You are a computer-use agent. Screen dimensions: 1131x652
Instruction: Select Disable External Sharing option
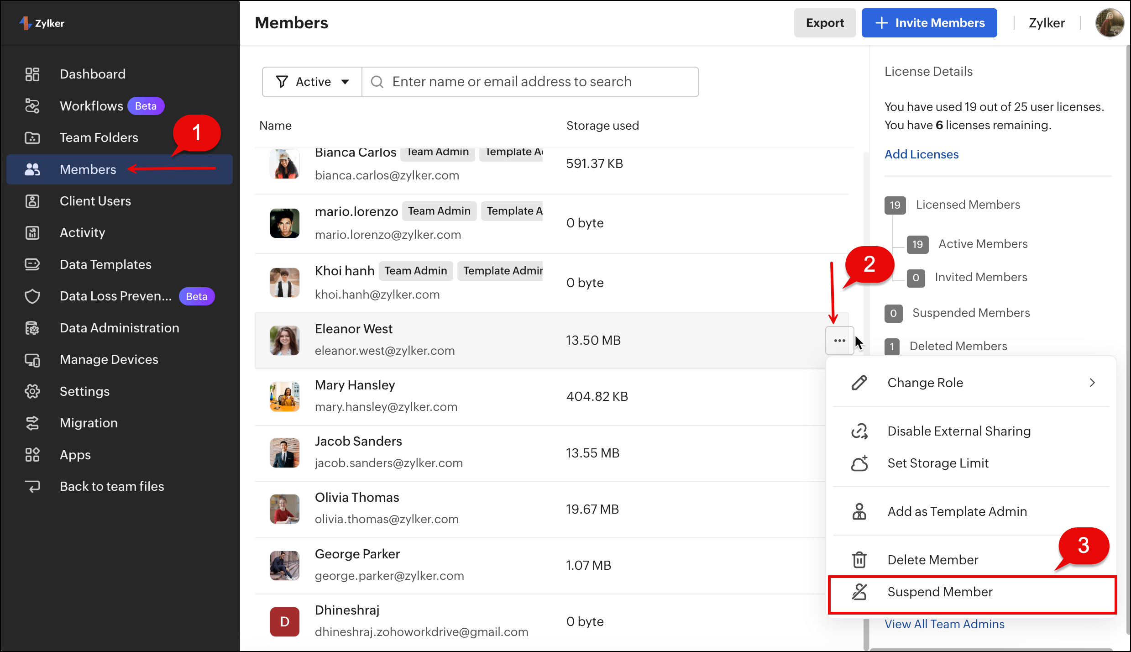point(958,431)
